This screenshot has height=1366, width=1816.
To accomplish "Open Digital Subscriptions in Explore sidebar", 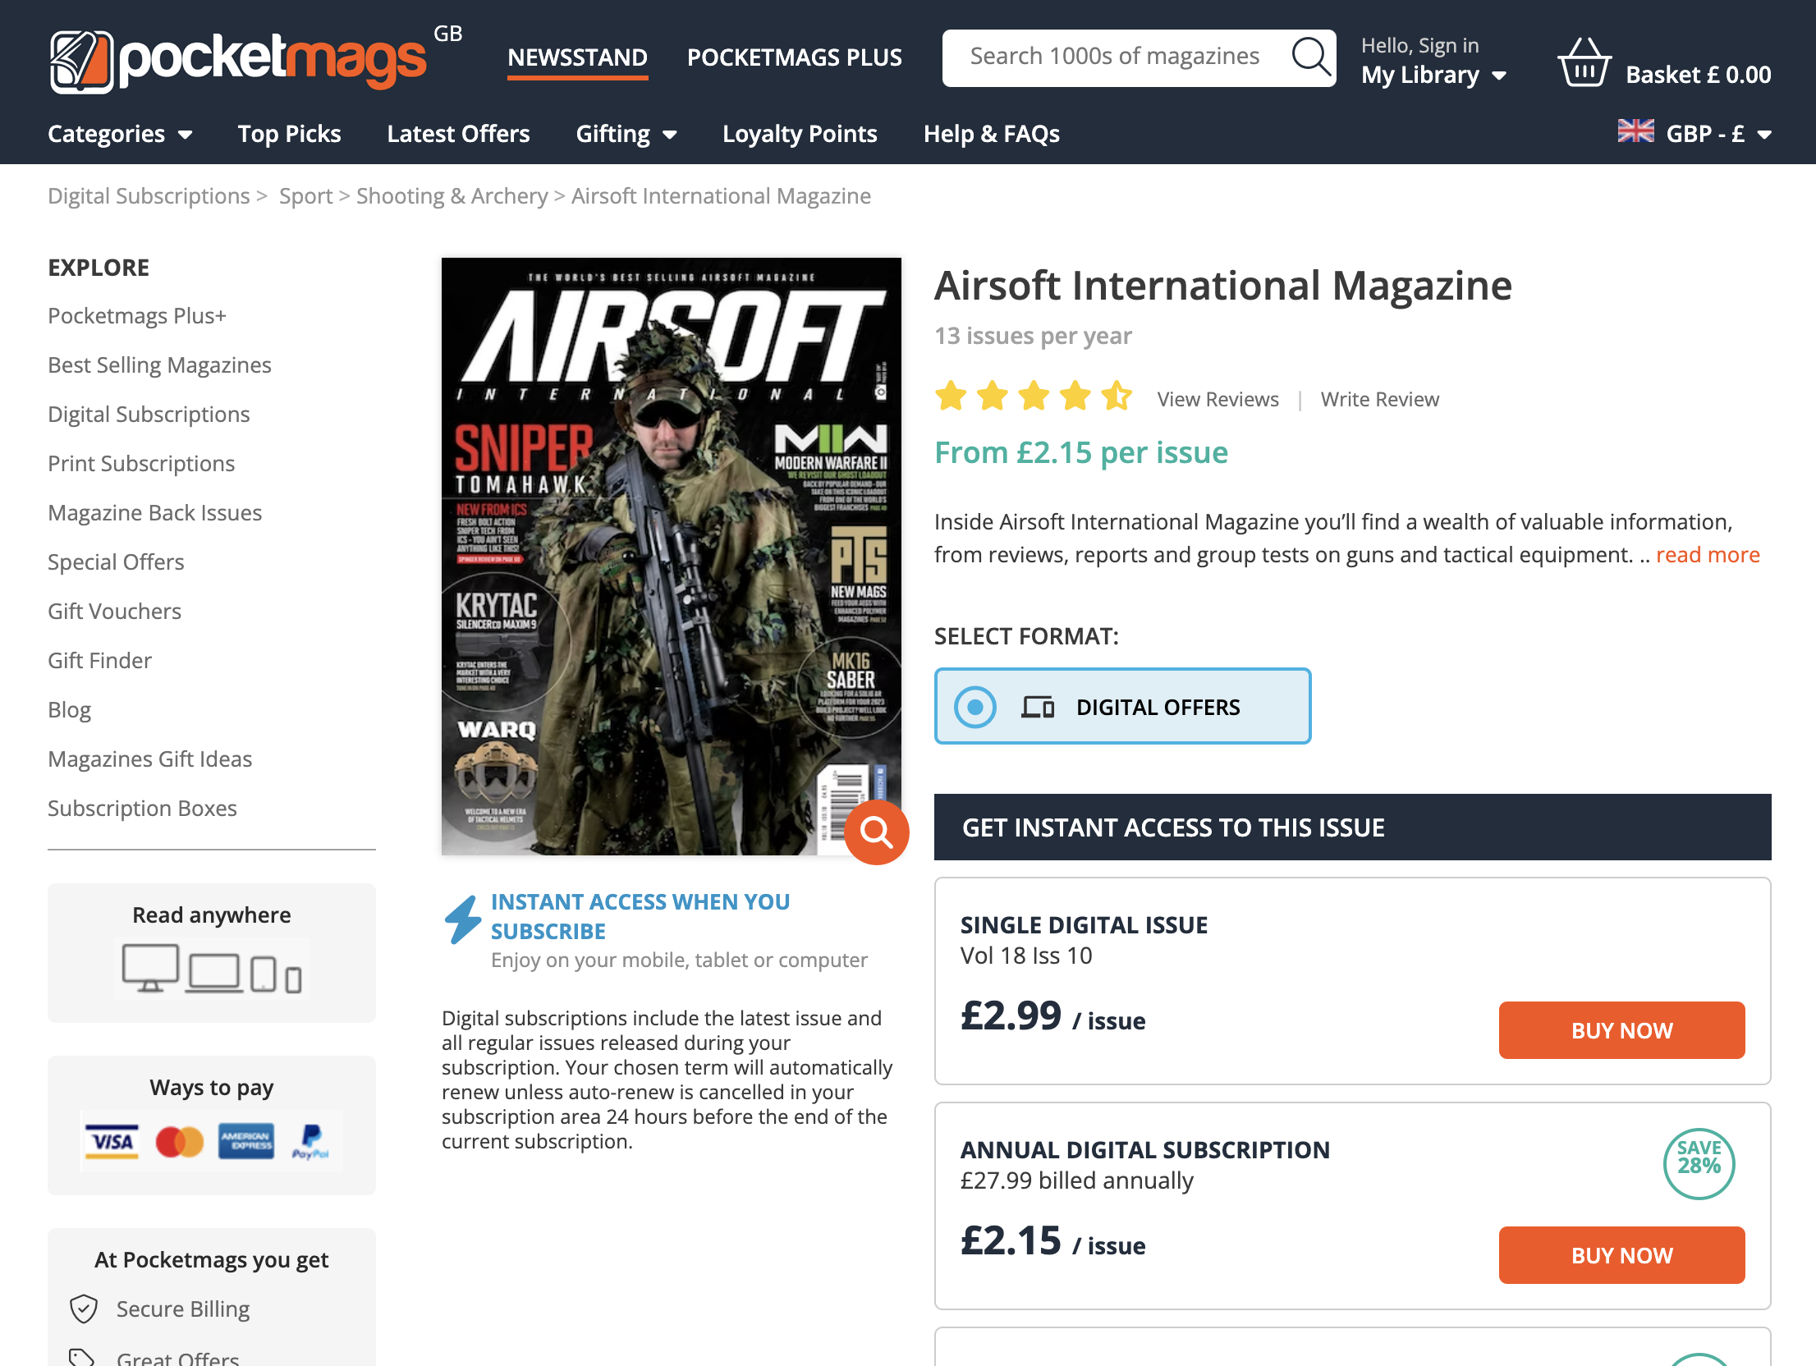I will 149,415.
